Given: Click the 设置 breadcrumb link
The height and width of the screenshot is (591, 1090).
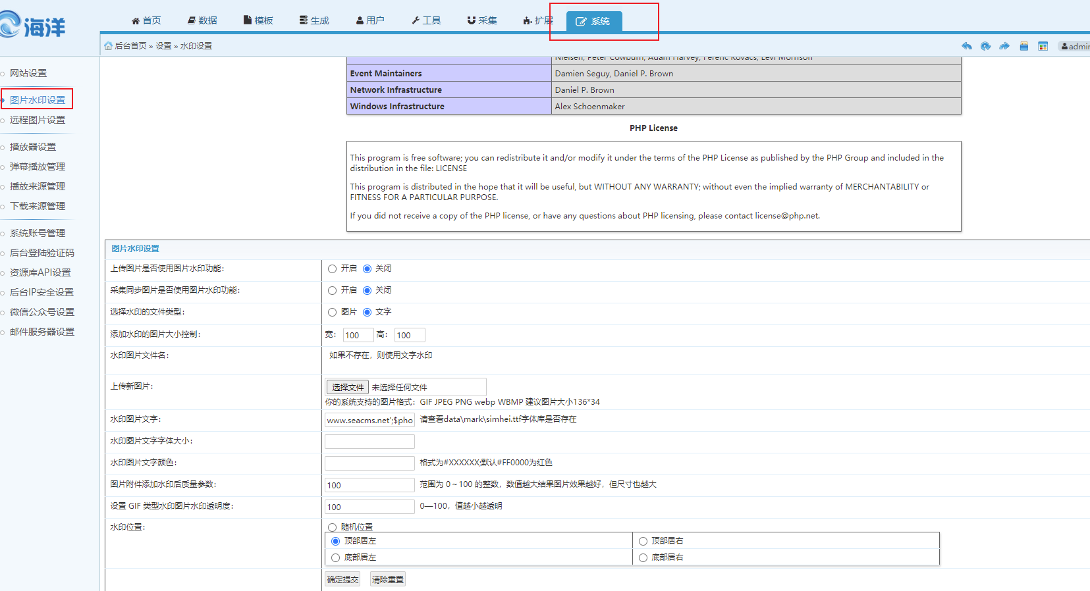Looking at the screenshot, I should pos(163,46).
